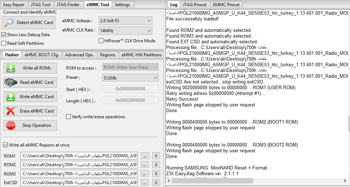Click 'Running:SAMSUNG: MoviNAND Reset + Format...' line
350x187 pixels.
click(219, 168)
